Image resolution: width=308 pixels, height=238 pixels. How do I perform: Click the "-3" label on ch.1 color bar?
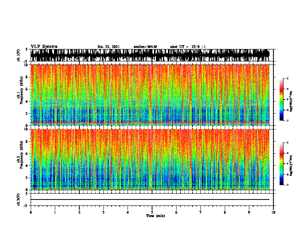287,78
